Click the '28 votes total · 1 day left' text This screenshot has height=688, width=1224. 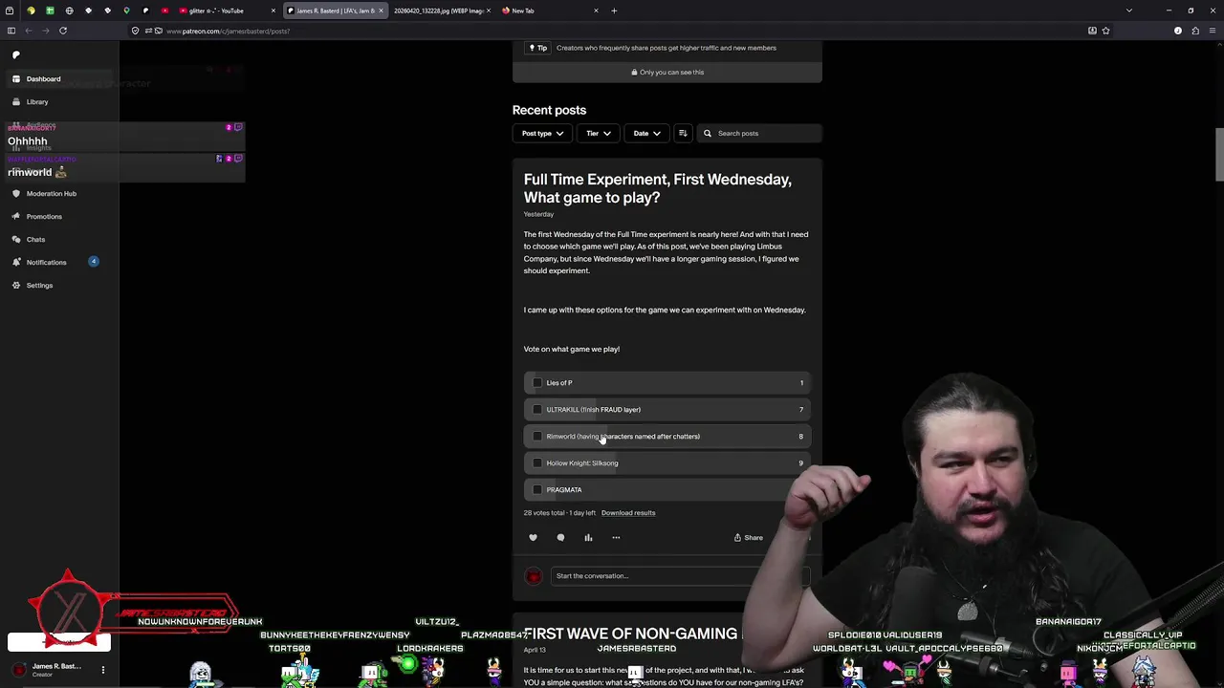559,513
